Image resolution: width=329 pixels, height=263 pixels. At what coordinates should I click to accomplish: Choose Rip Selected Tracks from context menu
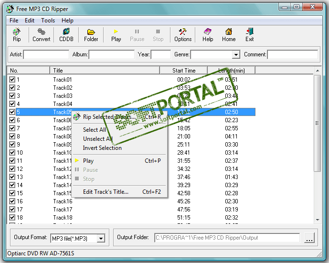coord(119,117)
